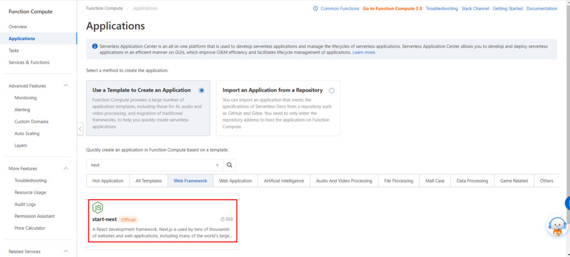Open the Slack Channel link
The height and width of the screenshot is (257, 570).
pyautogui.click(x=475, y=9)
